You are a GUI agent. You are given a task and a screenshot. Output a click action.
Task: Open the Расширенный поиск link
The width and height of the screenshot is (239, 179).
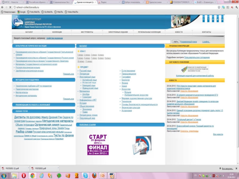coord(189,42)
